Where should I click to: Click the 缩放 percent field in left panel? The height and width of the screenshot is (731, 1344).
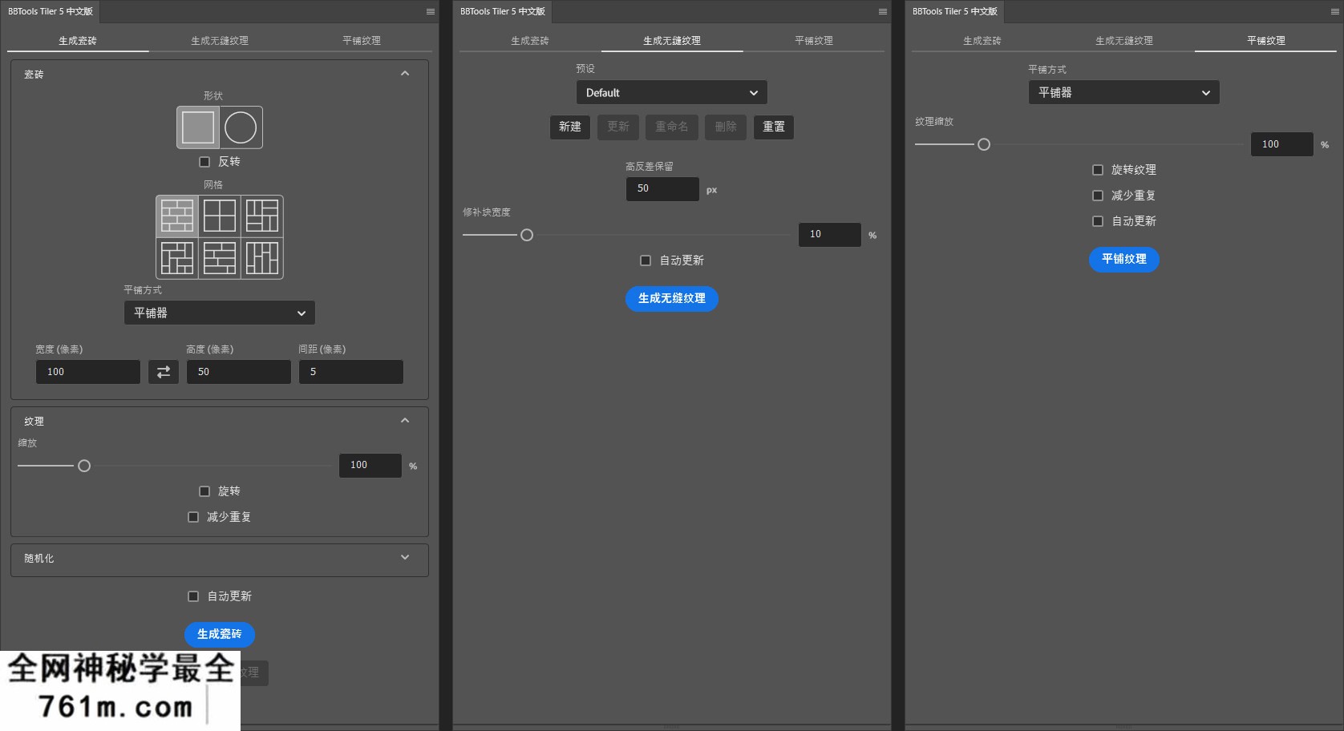(370, 466)
